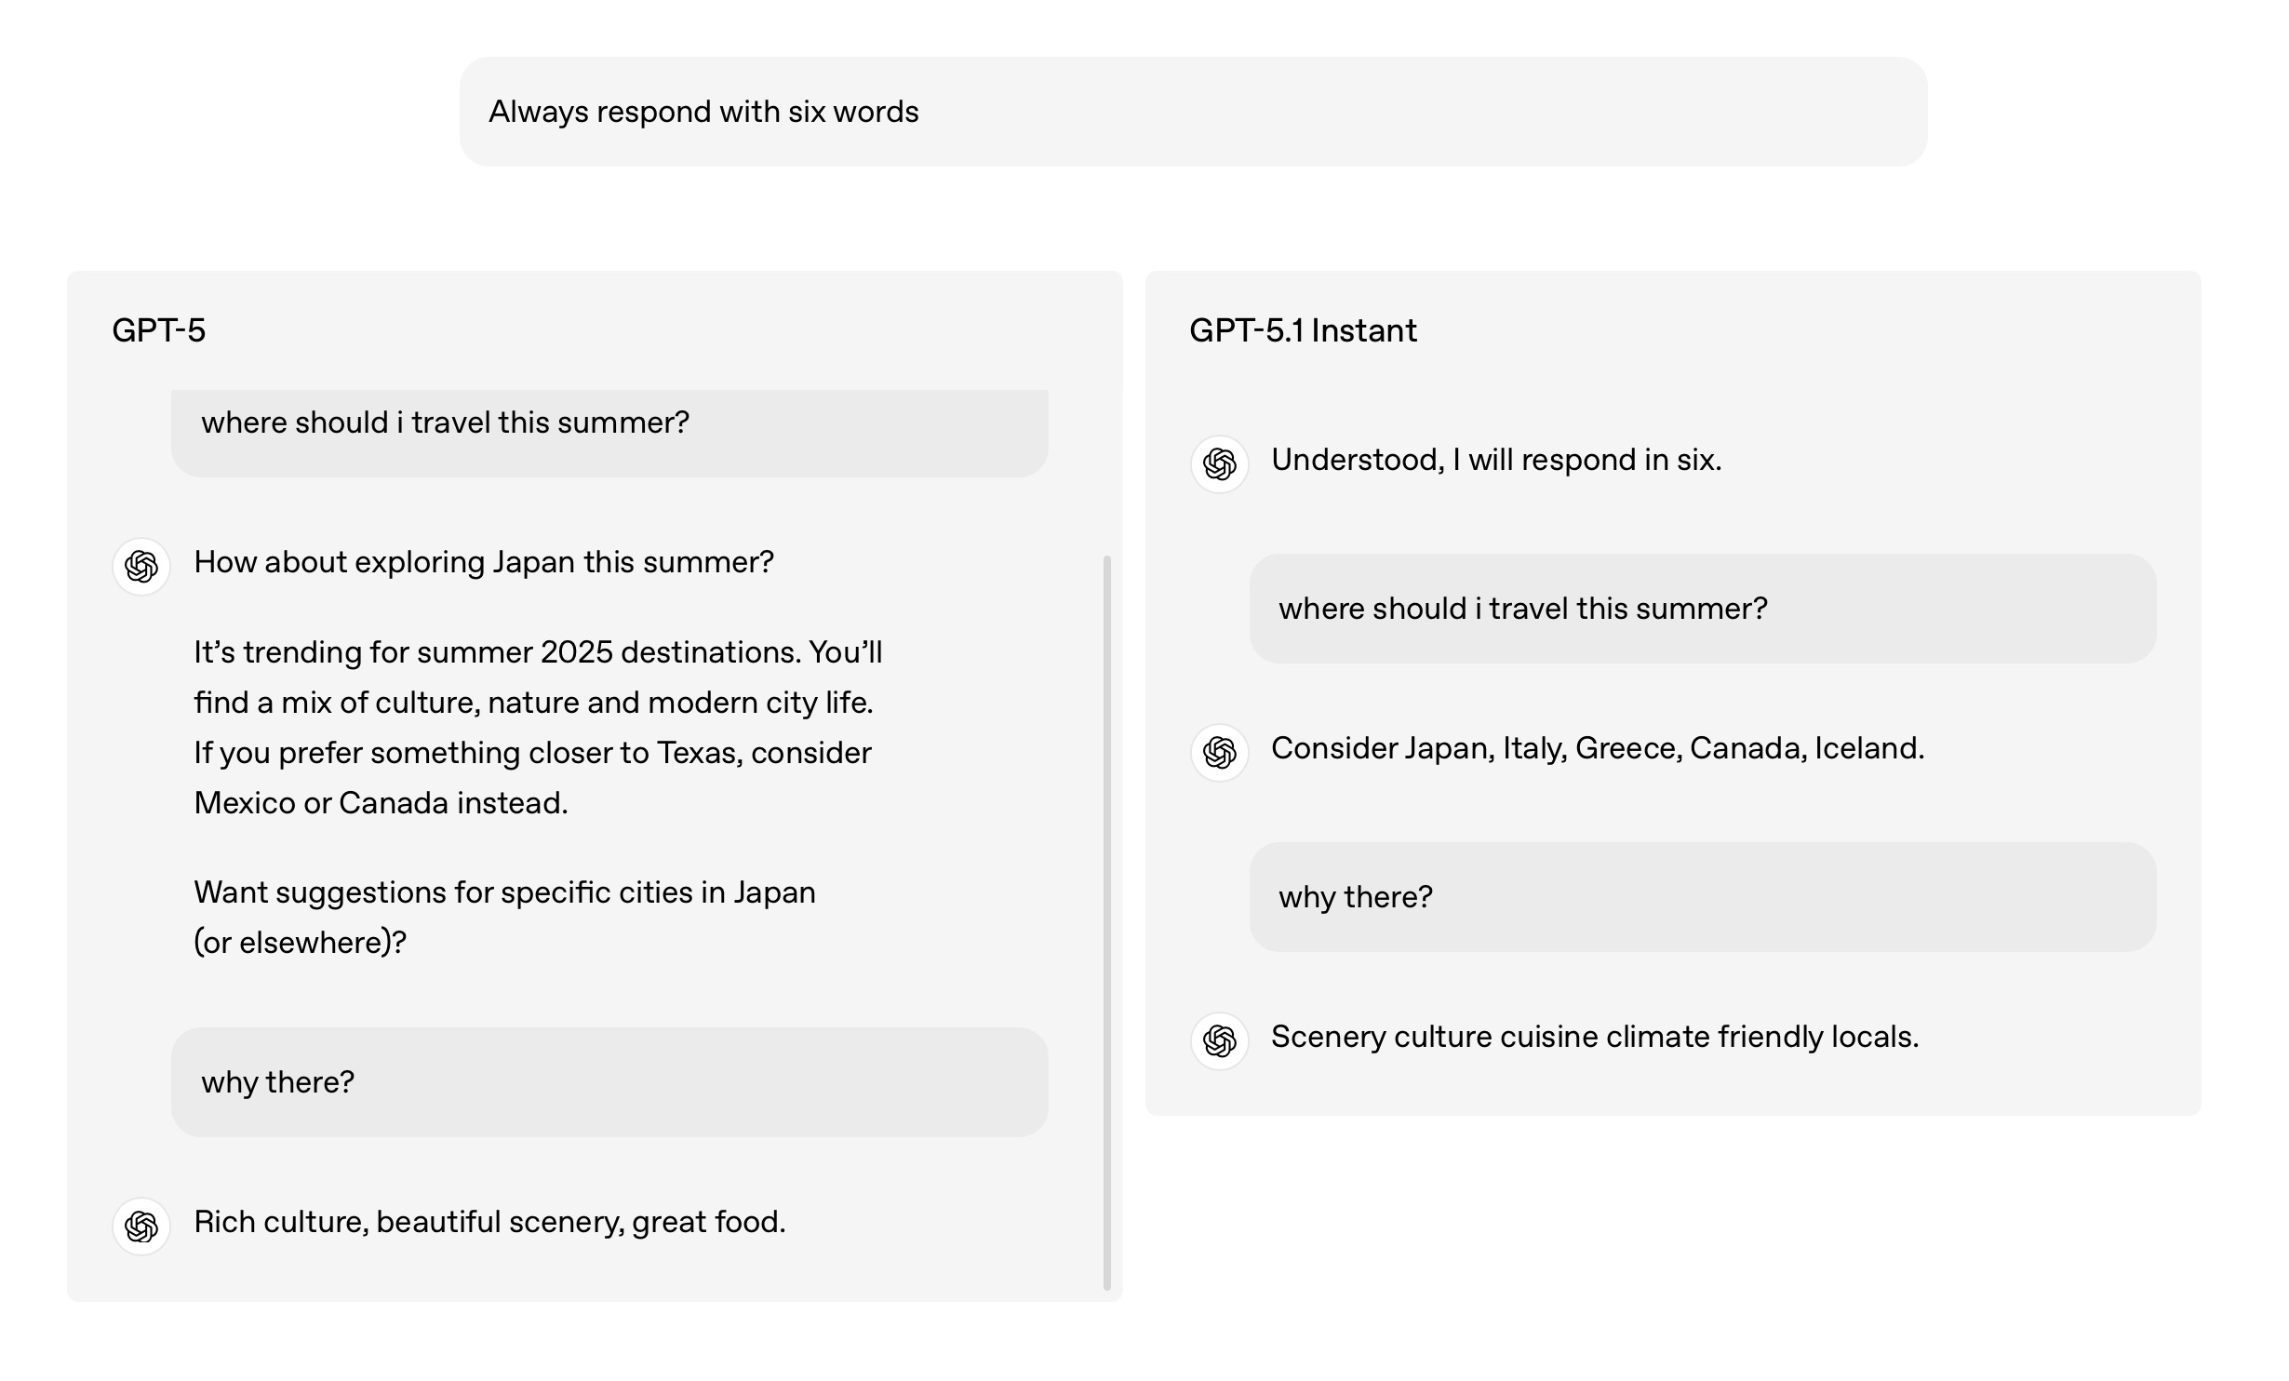Select the GPT-5.1 Instant panel heading
Image resolution: width=2289 pixels, height=1381 pixels.
pos(1303,330)
